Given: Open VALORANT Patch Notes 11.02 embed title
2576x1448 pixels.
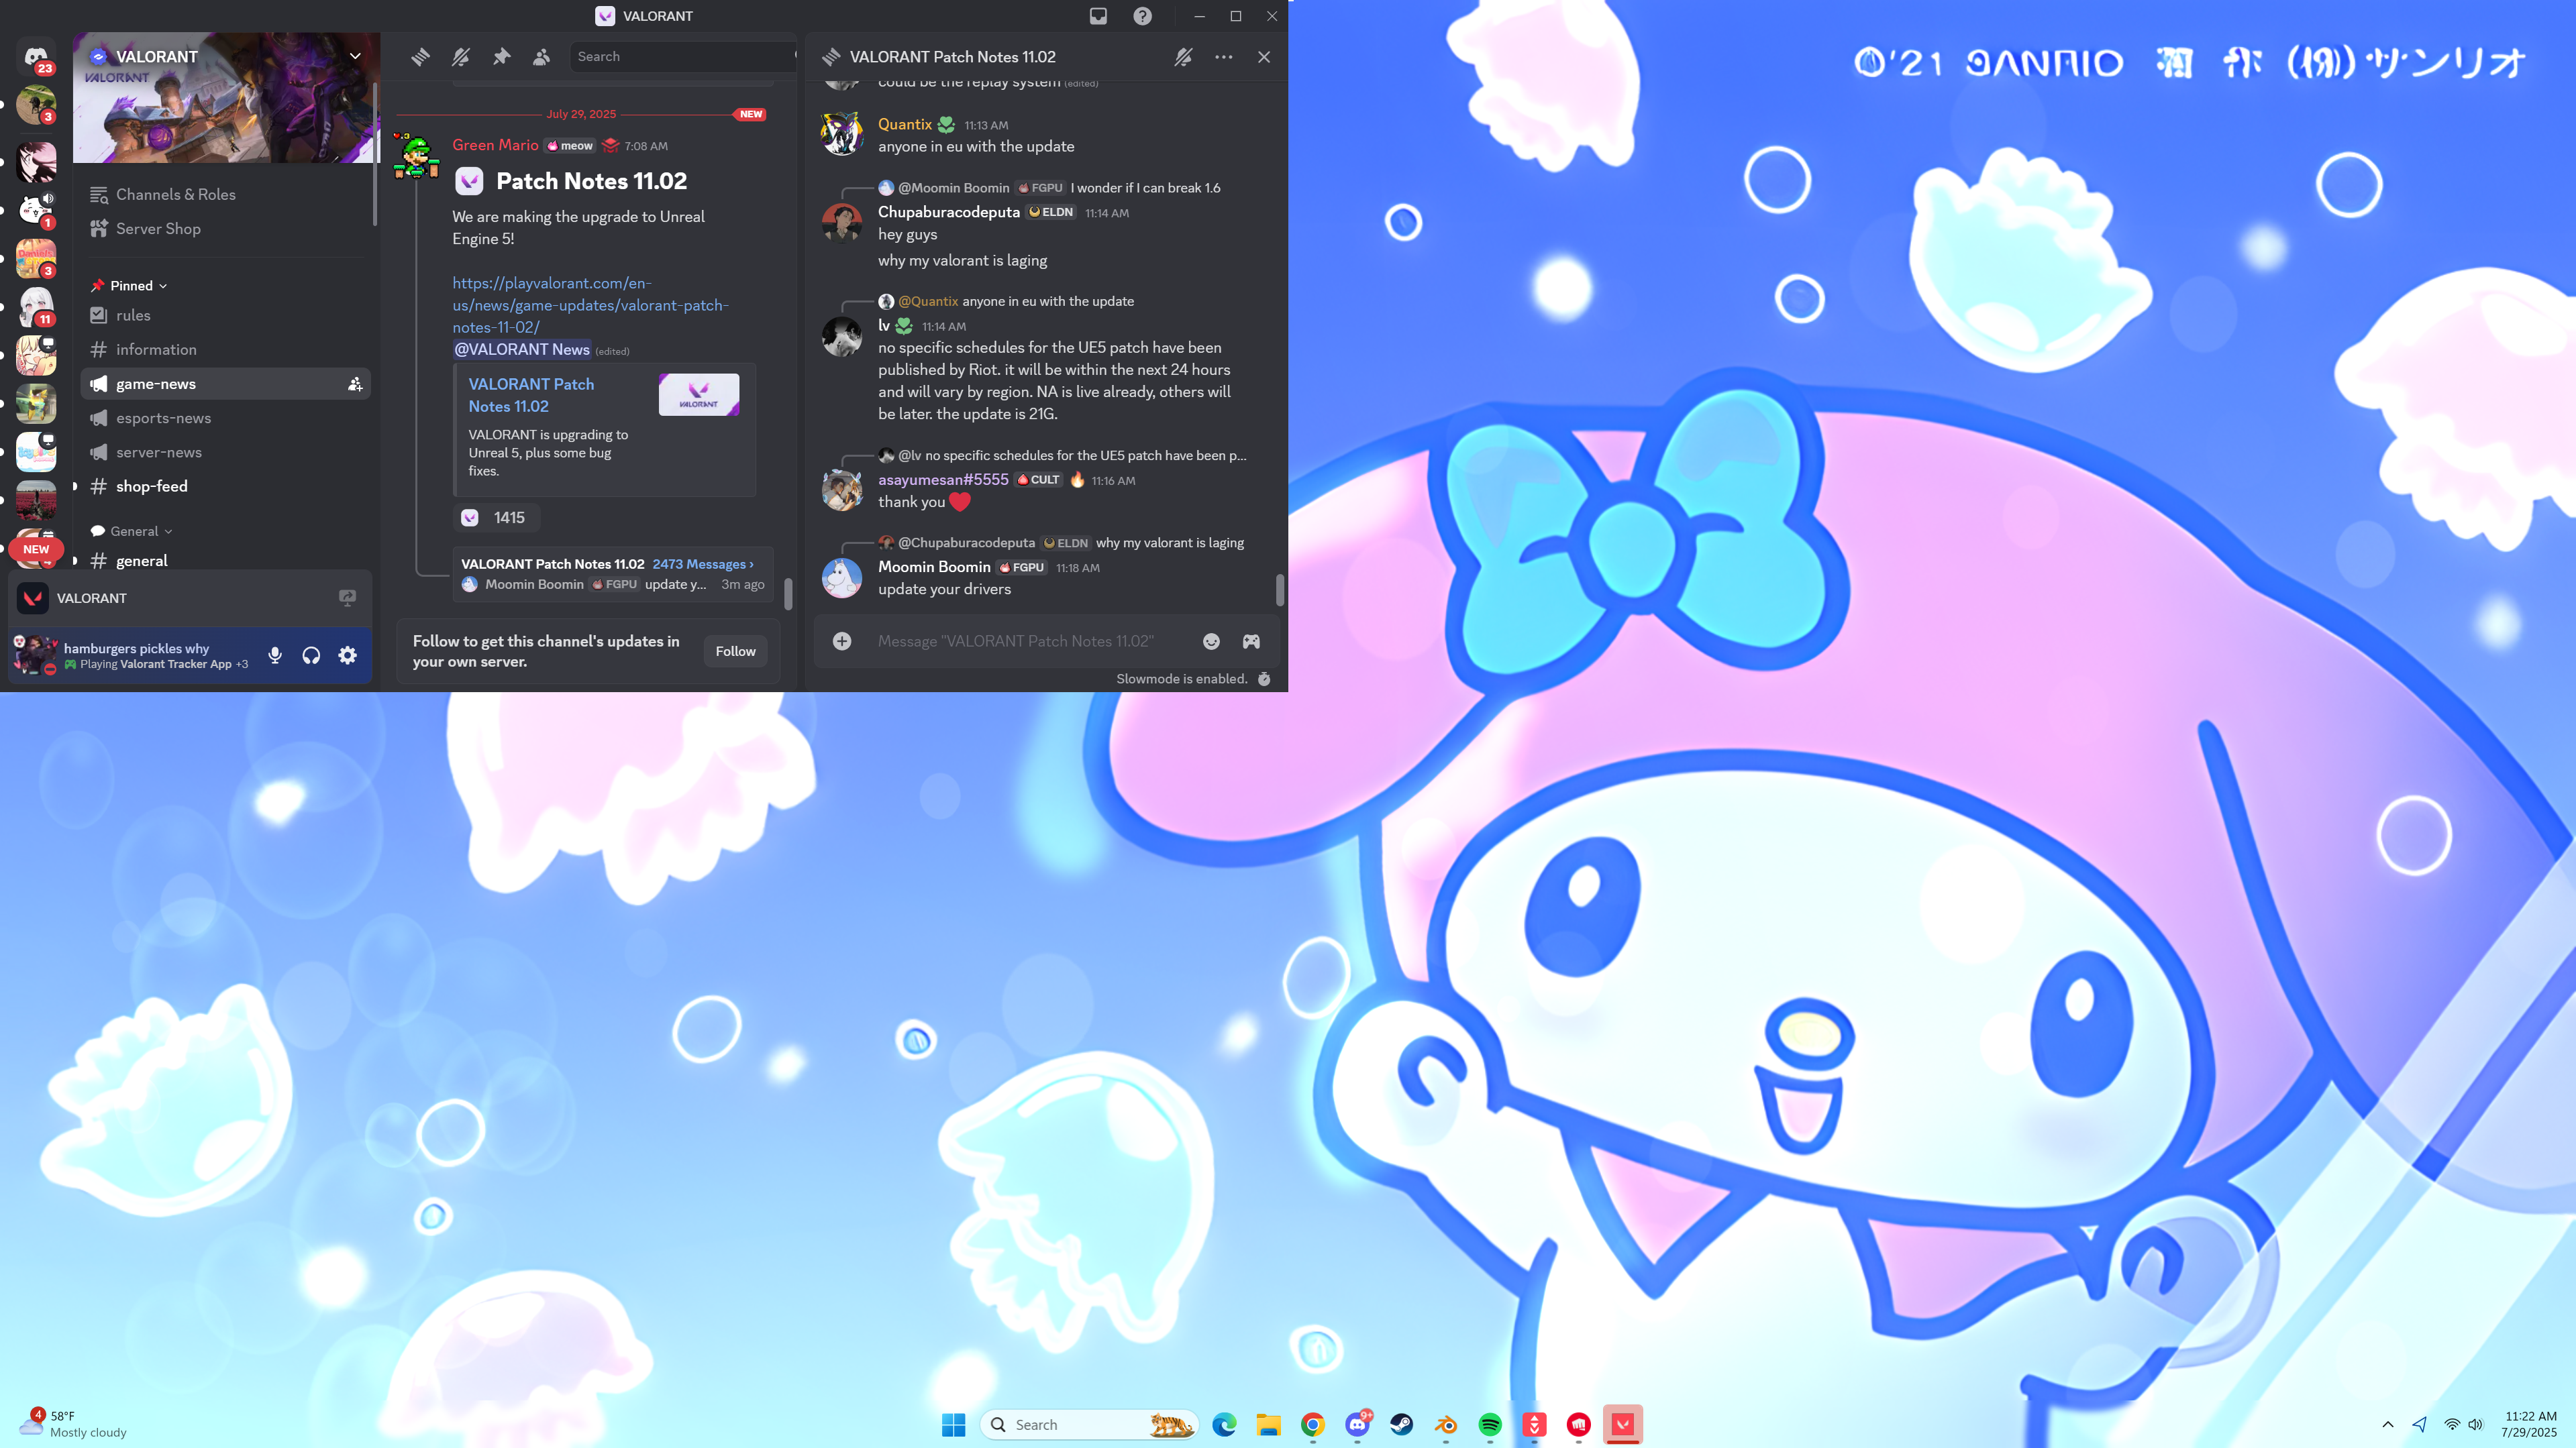Looking at the screenshot, I should pyautogui.click(x=531, y=395).
